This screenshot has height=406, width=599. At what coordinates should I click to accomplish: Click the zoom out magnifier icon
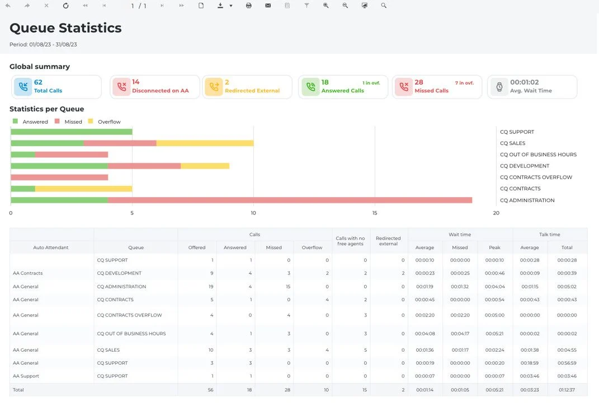pyautogui.click(x=345, y=6)
